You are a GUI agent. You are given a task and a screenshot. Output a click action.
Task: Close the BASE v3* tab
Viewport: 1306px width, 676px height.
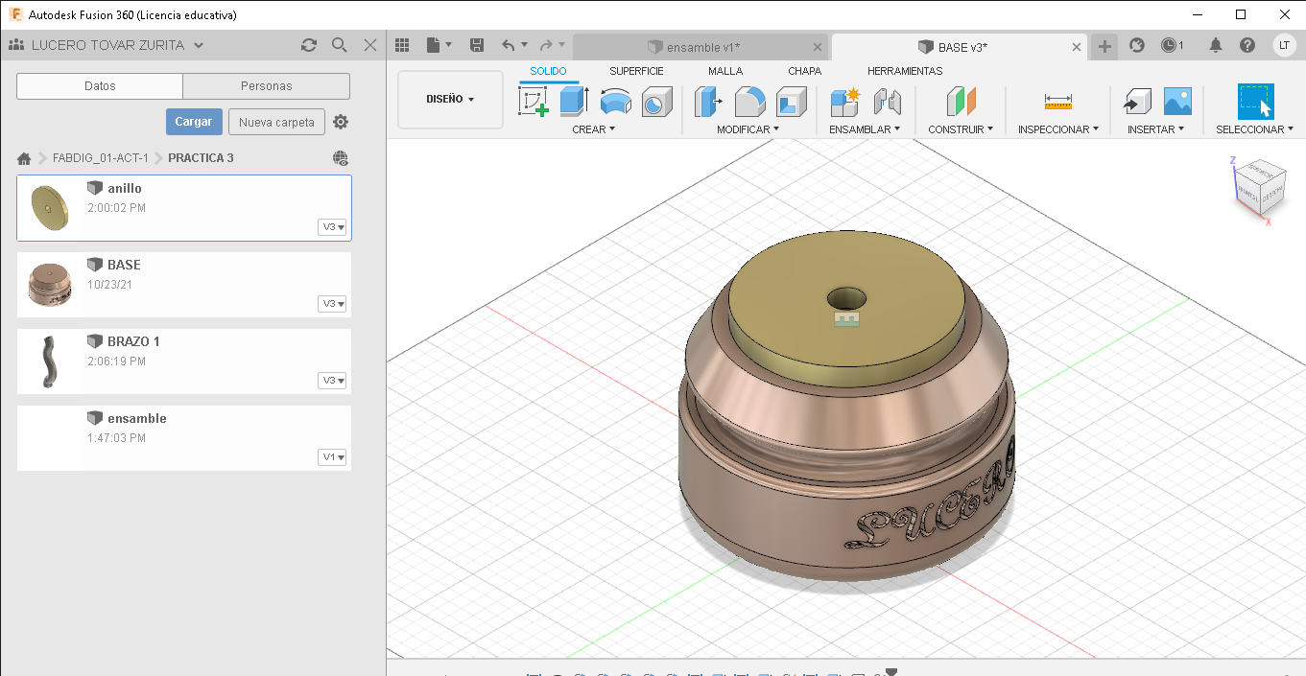[1077, 47]
